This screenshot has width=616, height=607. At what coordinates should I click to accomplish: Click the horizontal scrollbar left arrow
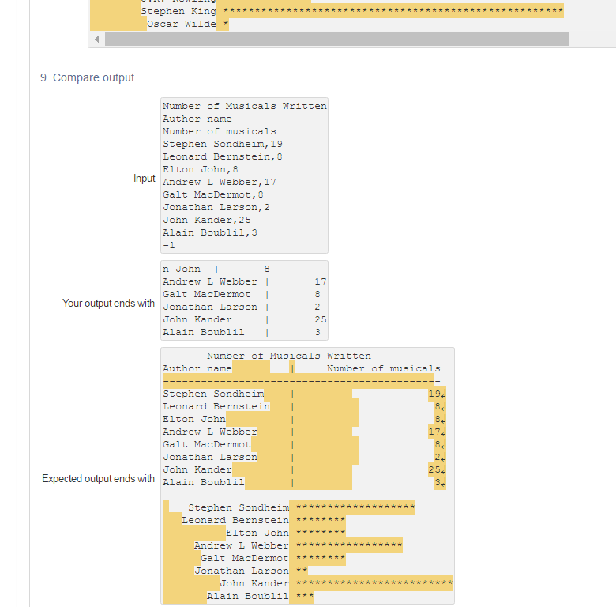coord(97,40)
